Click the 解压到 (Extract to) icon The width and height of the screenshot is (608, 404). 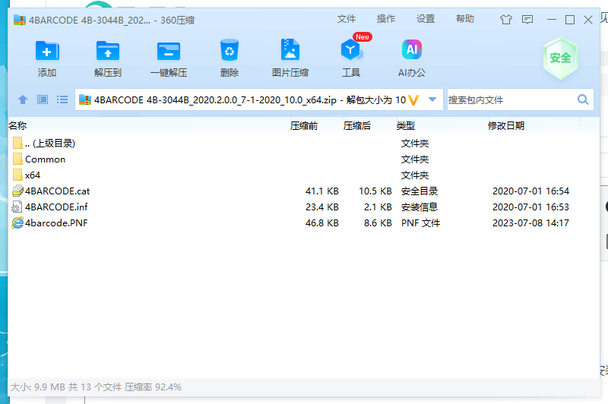coord(108,52)
